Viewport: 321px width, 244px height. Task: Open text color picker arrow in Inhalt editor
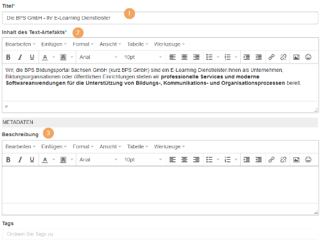click(x=54, y=57)
